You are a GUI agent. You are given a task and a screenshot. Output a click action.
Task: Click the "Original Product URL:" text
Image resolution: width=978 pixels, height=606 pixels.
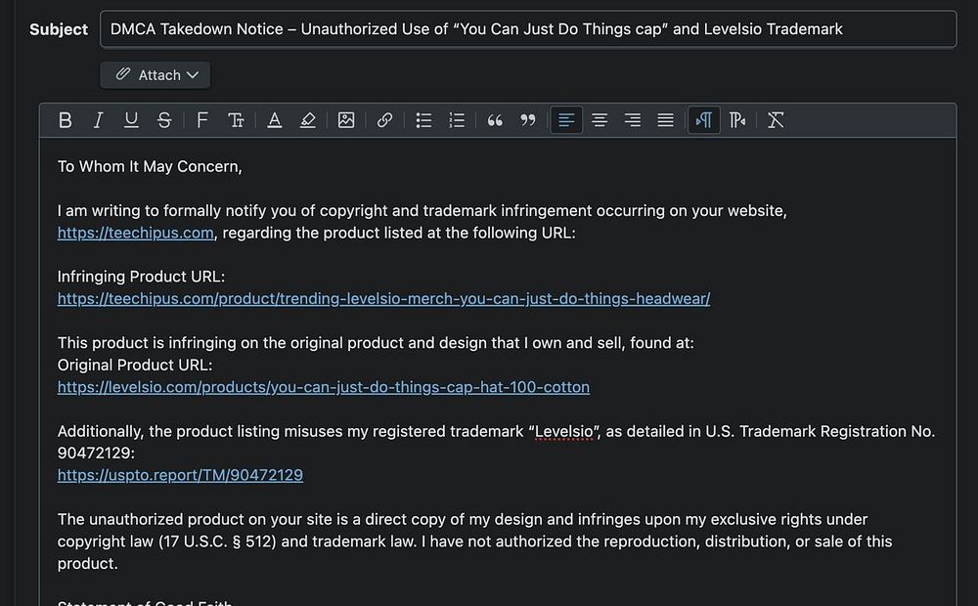click(135, 365)
